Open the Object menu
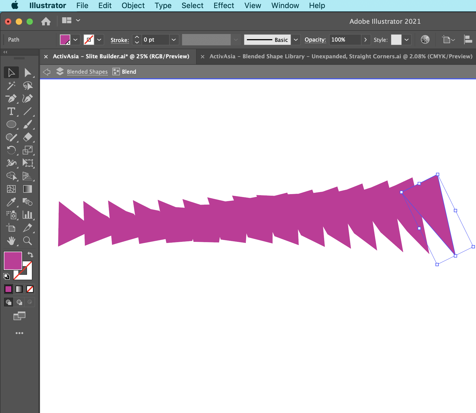 point(133,5)
